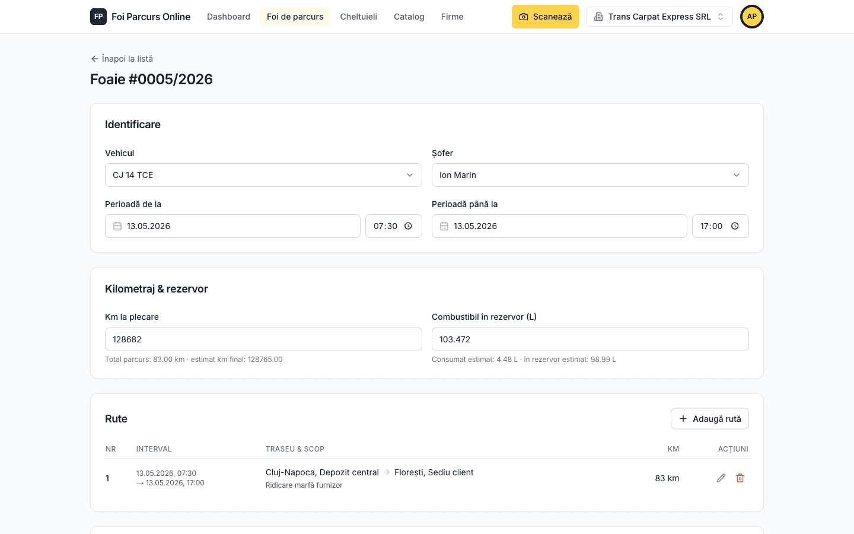Screen dimensions: 854x534
Task: Expand the Șofer dropdown Ion Marin
Action: coord(590,175)
